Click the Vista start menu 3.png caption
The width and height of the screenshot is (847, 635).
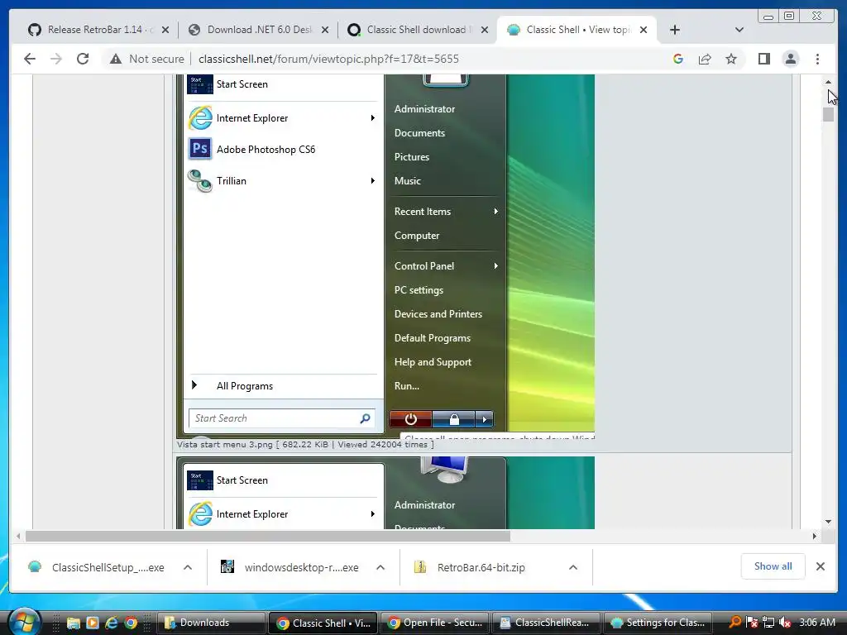(x=305, y=444)
